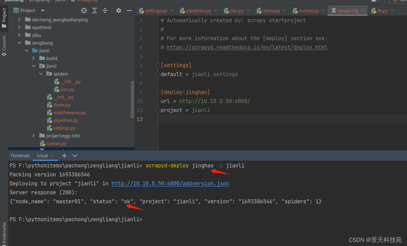This screenshot has width=407, height=246.
Task: Click the Packing version 1693386546 terminal line
Action: pyautogui.click(x=50, y=175)
